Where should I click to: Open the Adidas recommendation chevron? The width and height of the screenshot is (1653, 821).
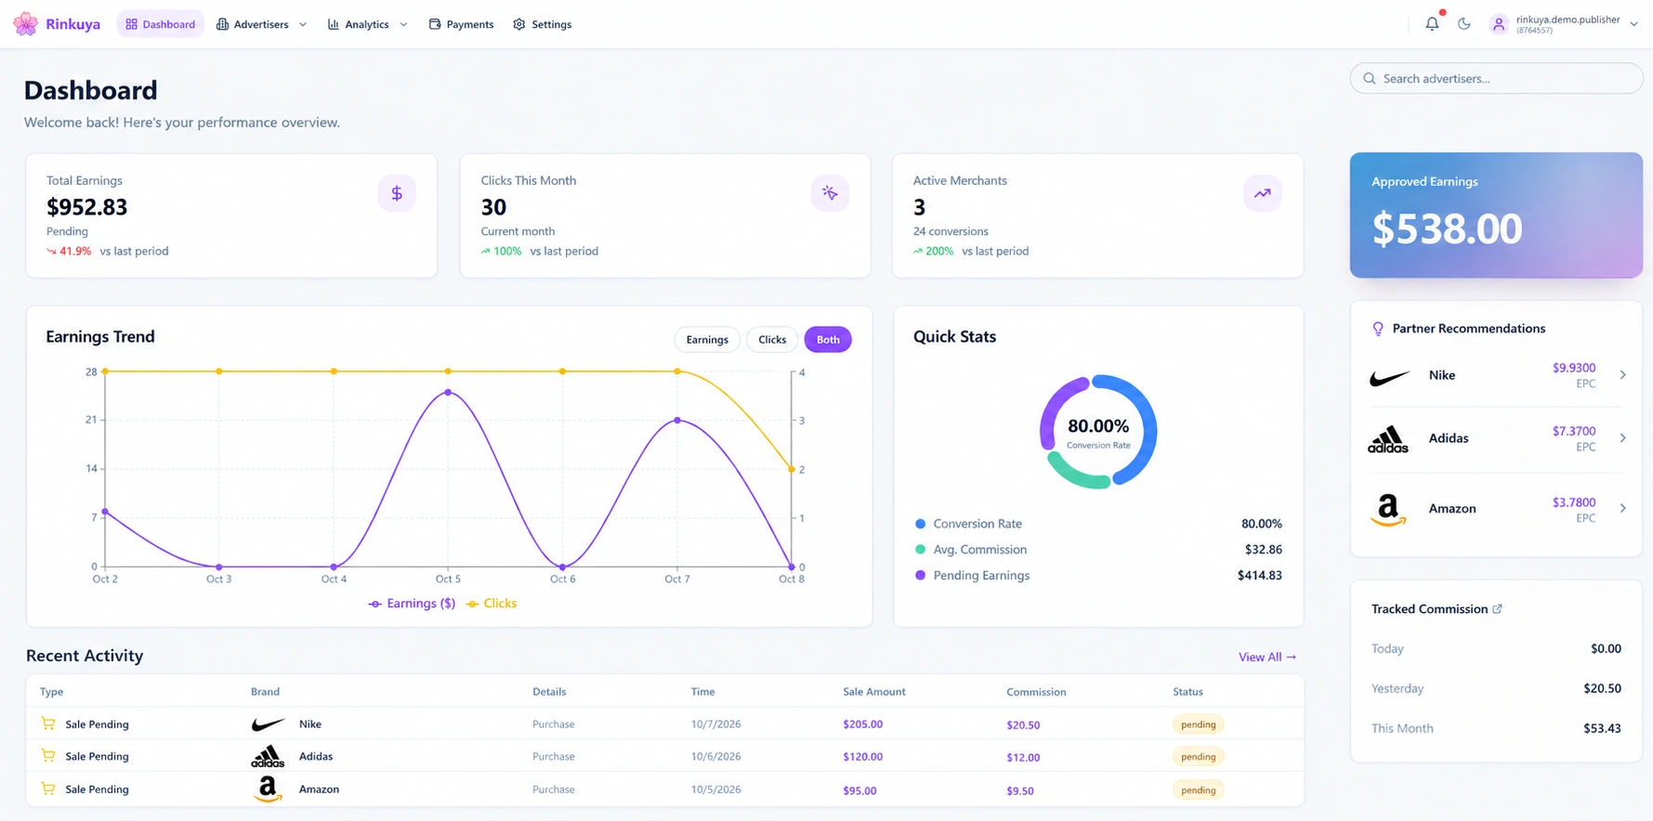coord(1623,438)
